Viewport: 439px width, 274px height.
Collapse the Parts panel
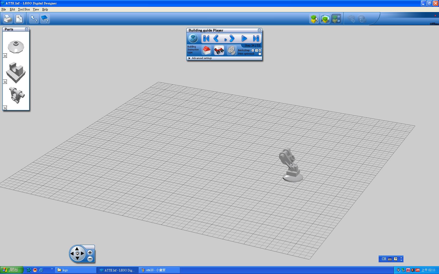tap(27, 29)
